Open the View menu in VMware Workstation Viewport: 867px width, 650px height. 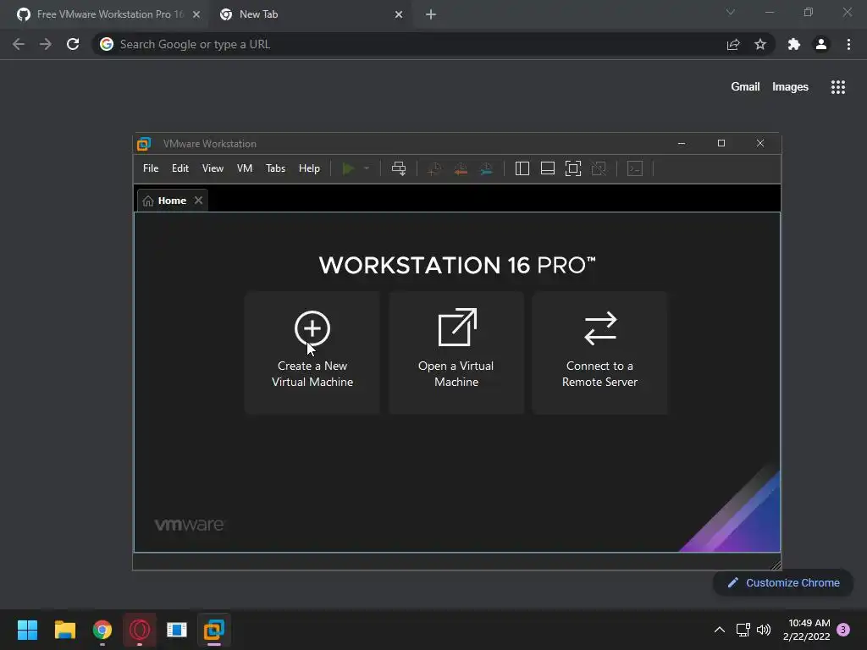[213, 168]
